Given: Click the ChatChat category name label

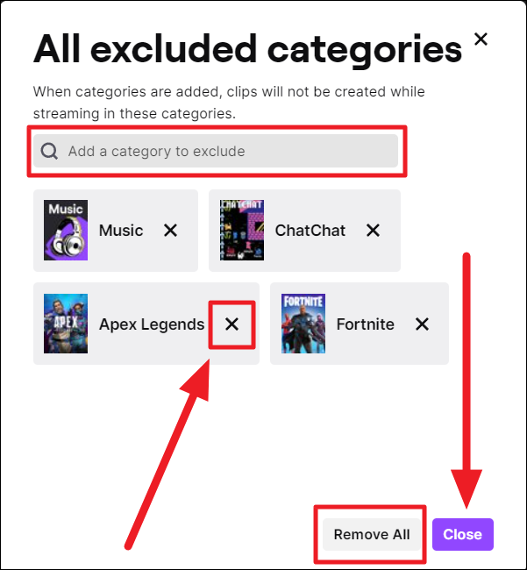Looking at the screenshot, I should (310, 231).
